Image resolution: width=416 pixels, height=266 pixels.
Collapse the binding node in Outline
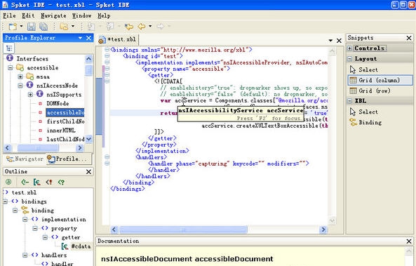15,211
